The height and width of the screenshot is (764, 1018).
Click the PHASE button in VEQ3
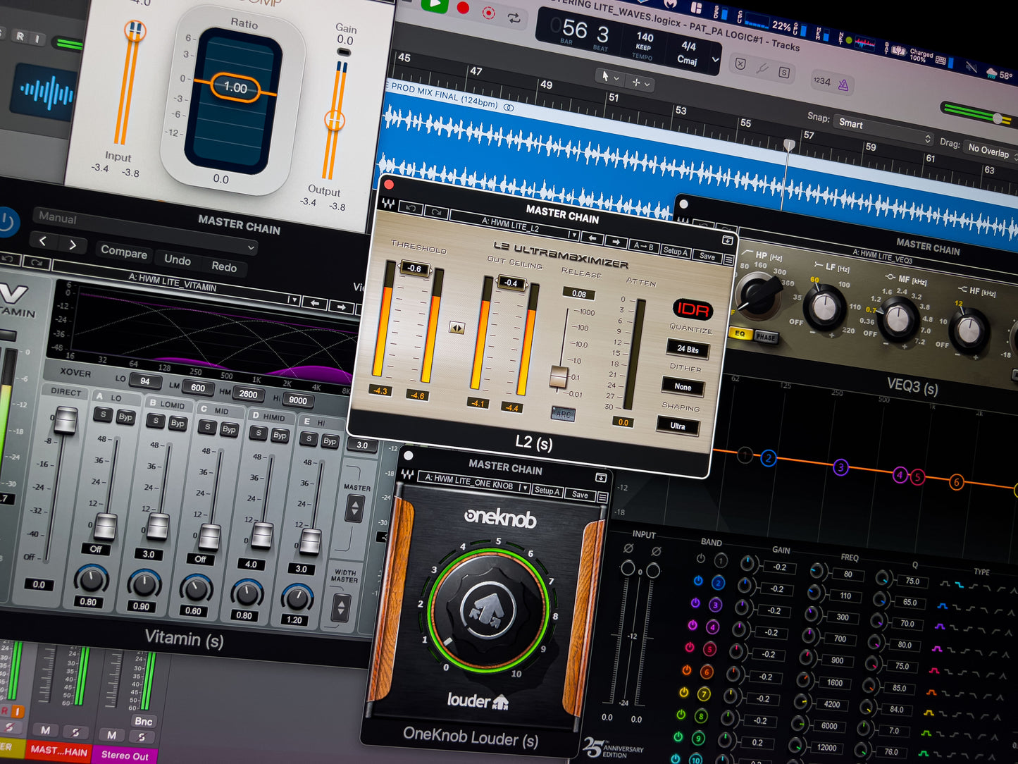[x=766, y=337]
